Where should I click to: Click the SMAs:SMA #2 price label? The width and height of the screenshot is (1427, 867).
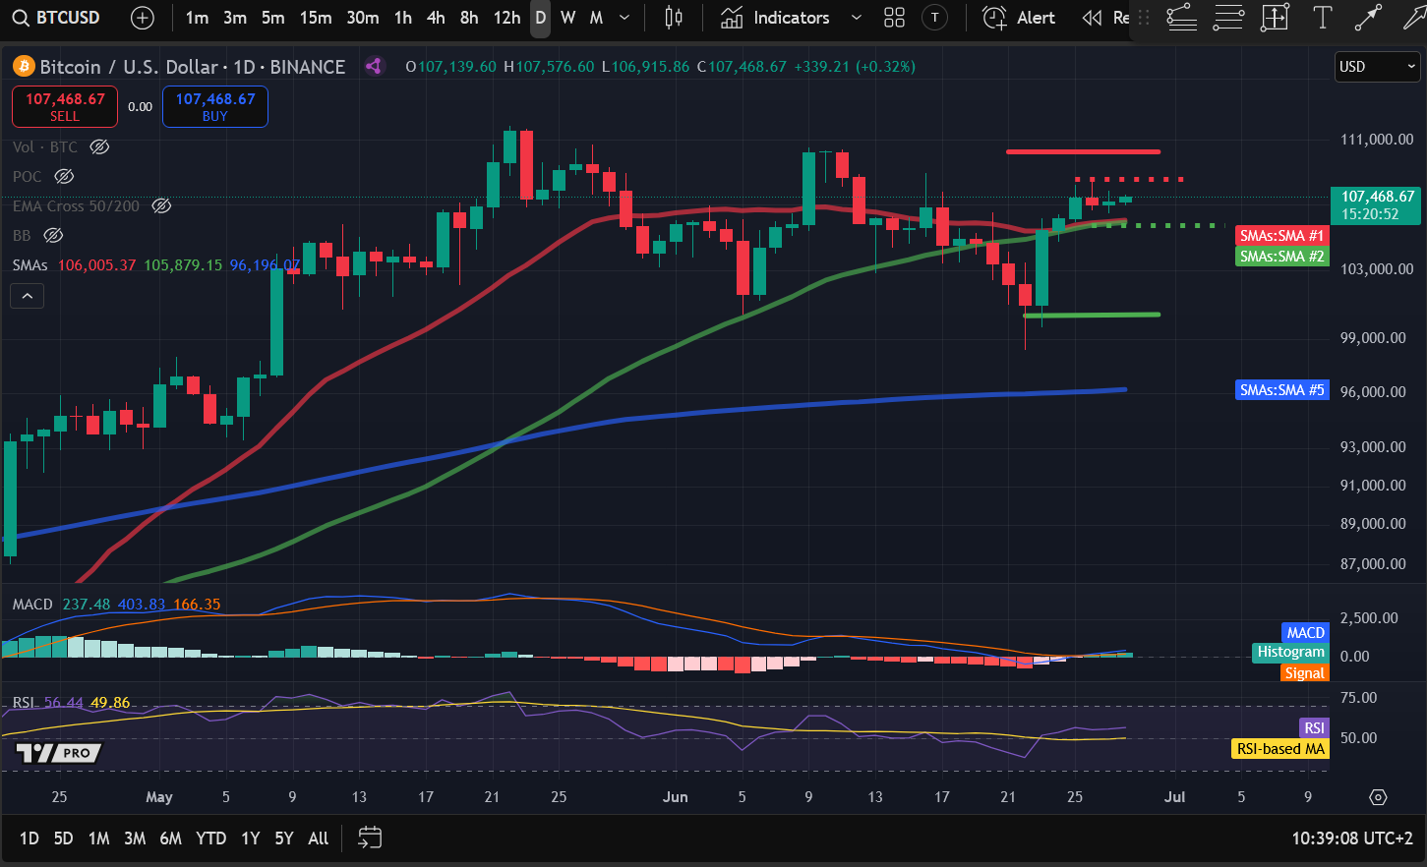(x=1281, y=257)
